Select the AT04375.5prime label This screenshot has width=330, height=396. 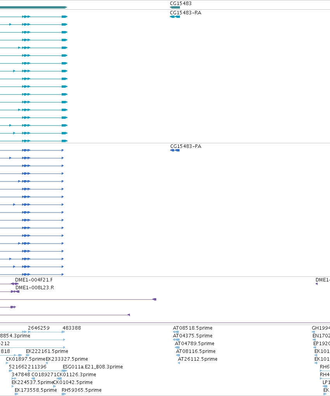[193, 336]
